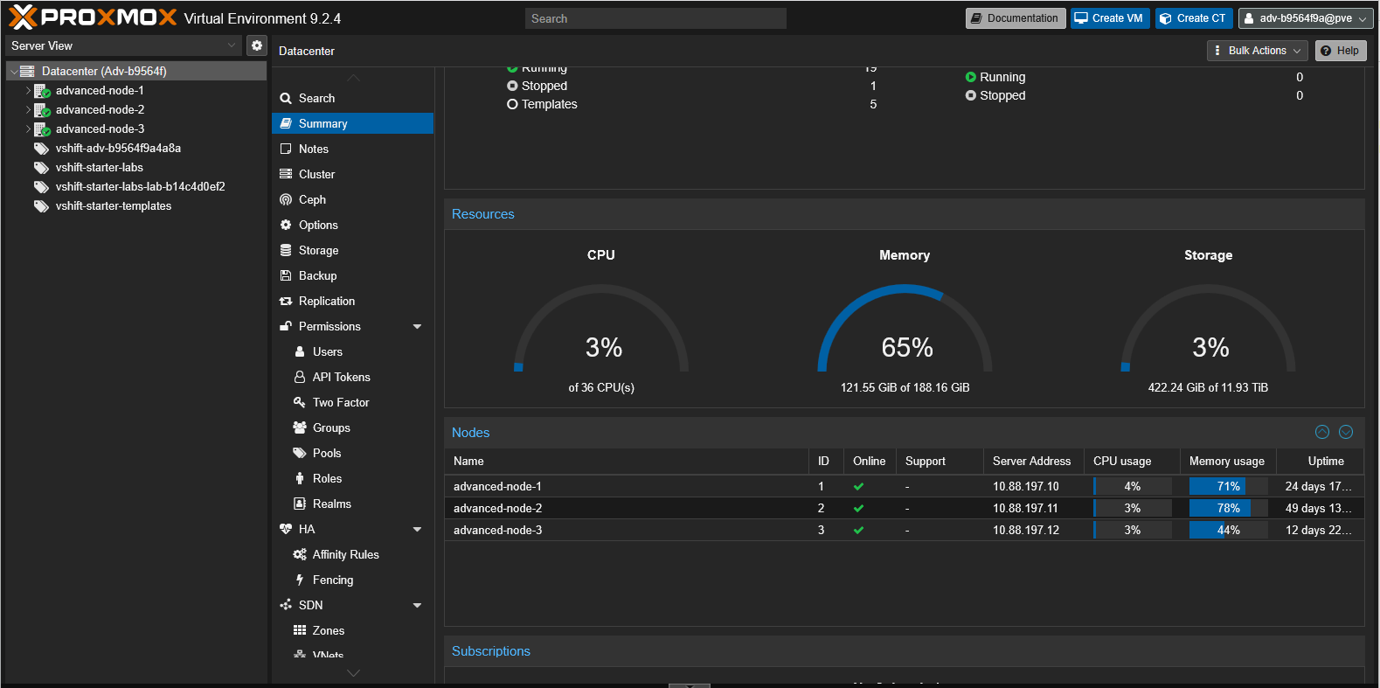Focus the top Search input field

655,18
